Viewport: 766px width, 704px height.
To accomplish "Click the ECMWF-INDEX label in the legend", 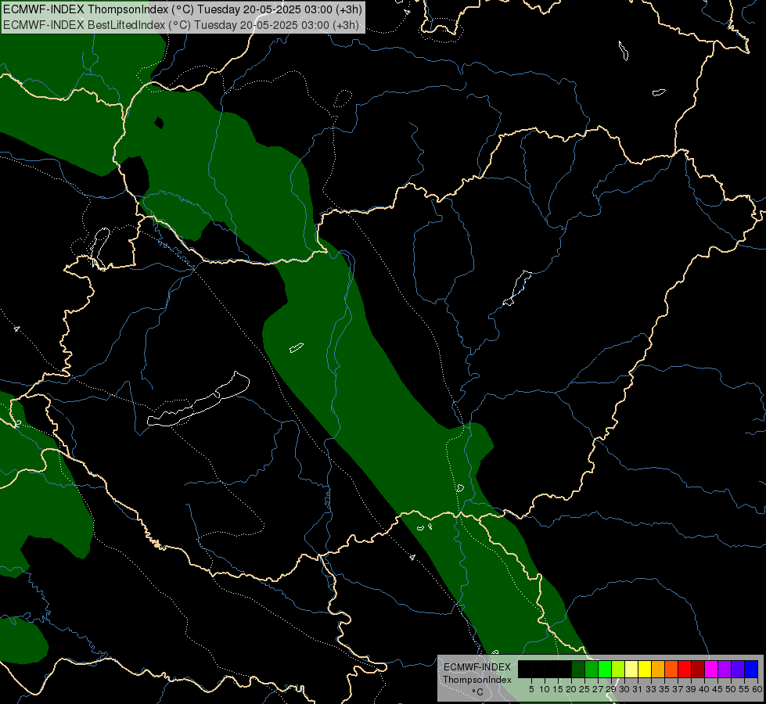I will pyautogui.click(x=477, y=667).
